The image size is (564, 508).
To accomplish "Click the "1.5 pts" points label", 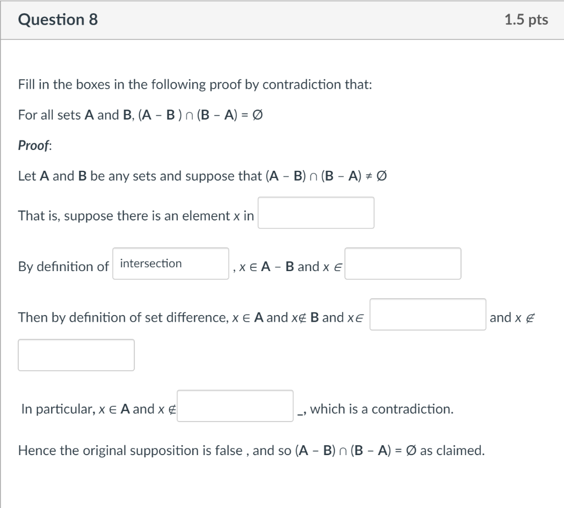I will pos(526,20).
